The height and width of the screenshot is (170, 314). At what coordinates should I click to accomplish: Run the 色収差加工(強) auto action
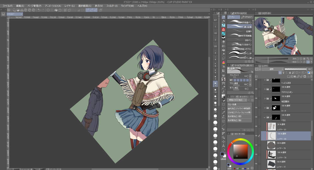click(x=240, y=120)
